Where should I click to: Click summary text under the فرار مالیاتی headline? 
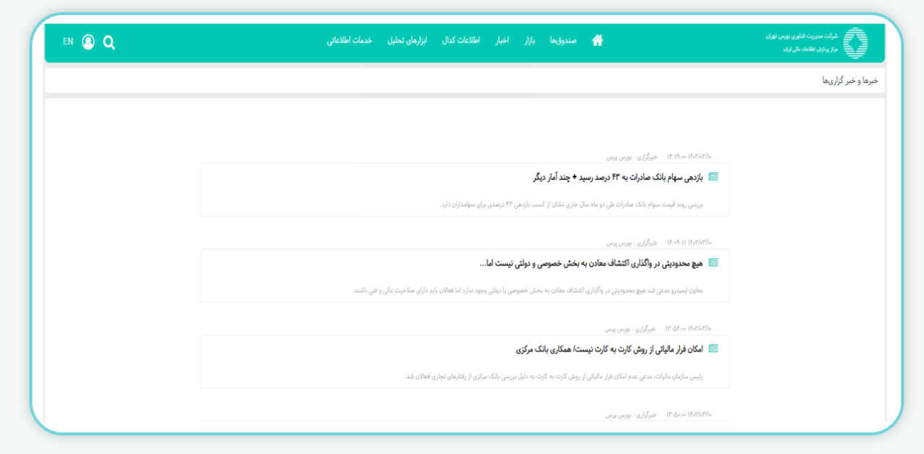pos(554,376)
